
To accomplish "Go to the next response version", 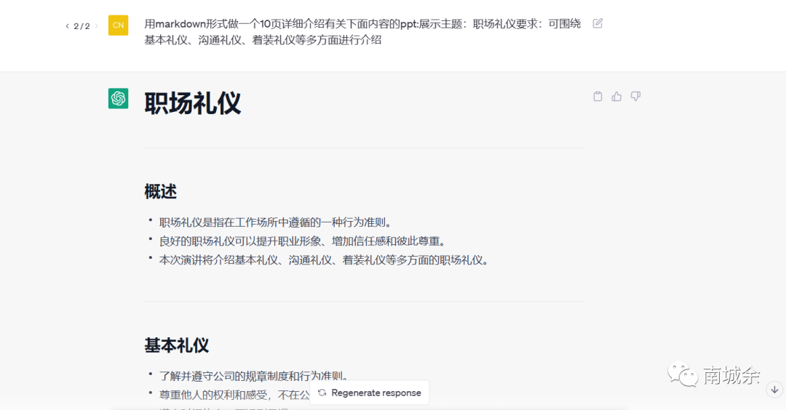I will [96, 26].
